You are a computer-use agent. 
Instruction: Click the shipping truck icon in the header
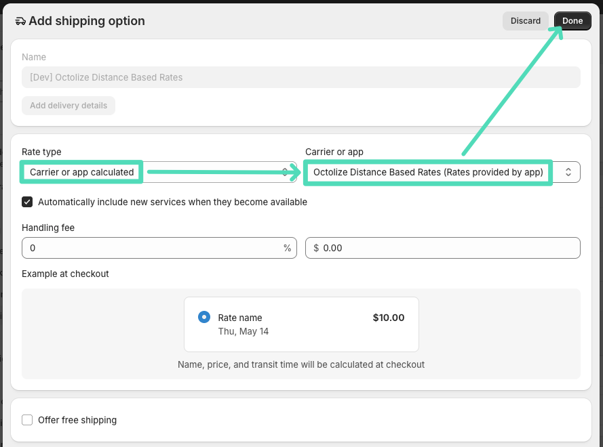[x=20, y=21]
